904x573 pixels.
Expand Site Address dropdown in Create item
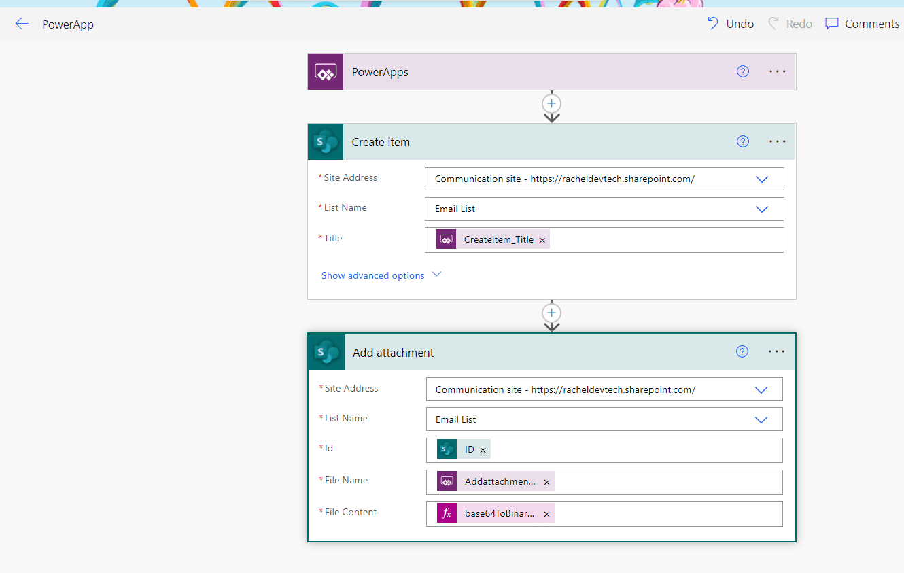762,179
